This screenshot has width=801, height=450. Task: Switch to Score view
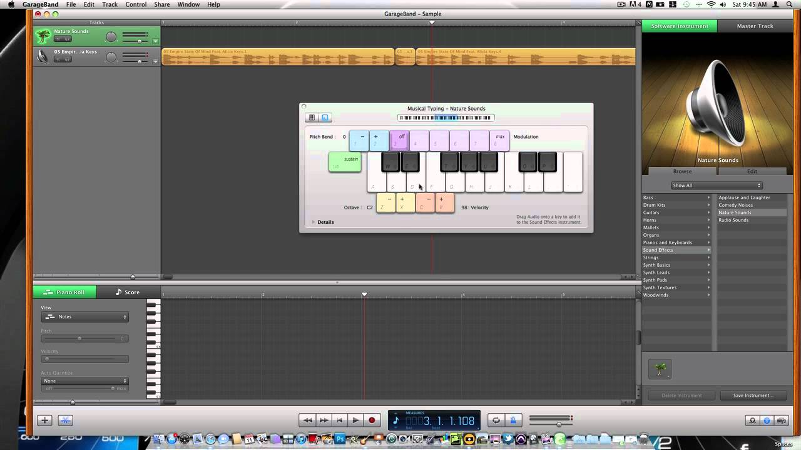coord(128,292)
